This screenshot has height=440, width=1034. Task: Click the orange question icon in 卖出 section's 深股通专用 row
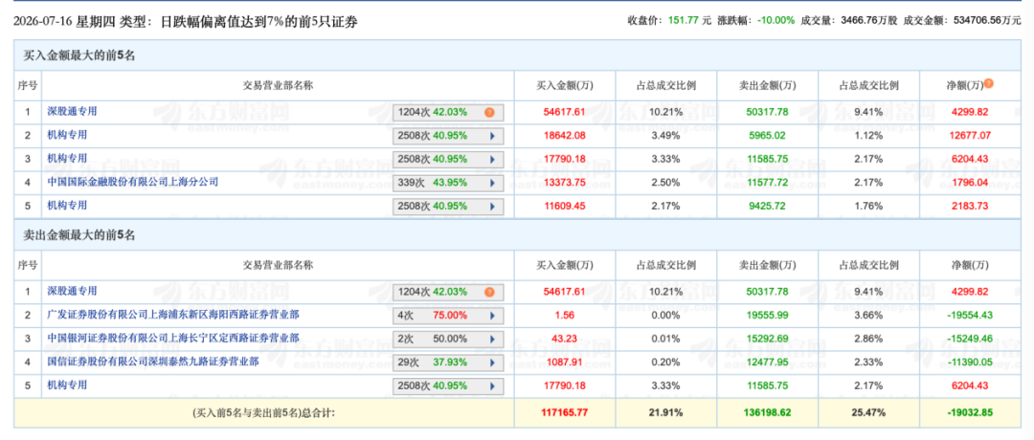click(488, 292)
